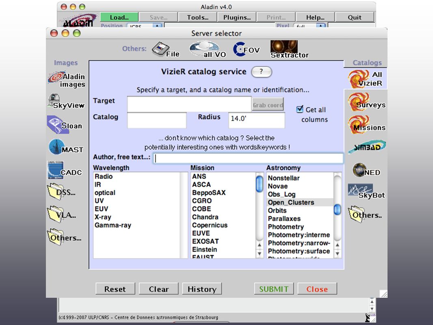
Task: Click the red Close button
Action: click(317, 289)
